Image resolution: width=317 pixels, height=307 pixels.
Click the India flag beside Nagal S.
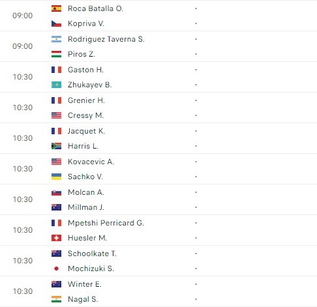click(56, 299)
